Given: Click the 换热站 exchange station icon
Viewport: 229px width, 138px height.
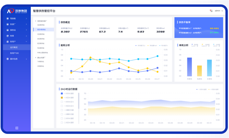Looking at the screenshot, I should tap(8, 30).
